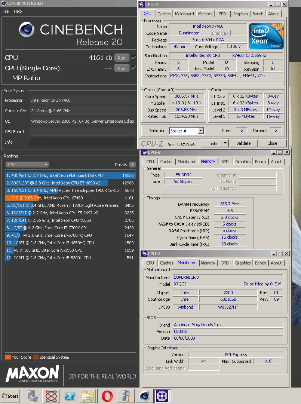Viewport: 301px width, 404px height.
Task: Open Windows Explorer folder icon
Action: click(88, 396)
